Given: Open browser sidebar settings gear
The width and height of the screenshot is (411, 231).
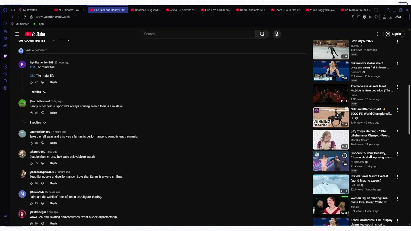Looking at the screenshot, I should pyautogui.click(x=5, y=88).
